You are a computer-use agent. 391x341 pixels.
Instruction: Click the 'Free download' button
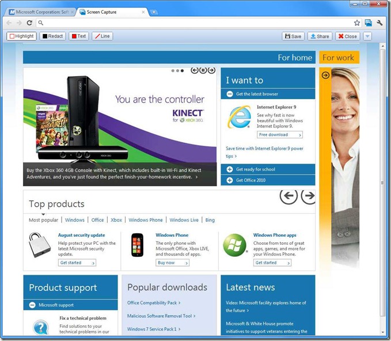(280, 135)
